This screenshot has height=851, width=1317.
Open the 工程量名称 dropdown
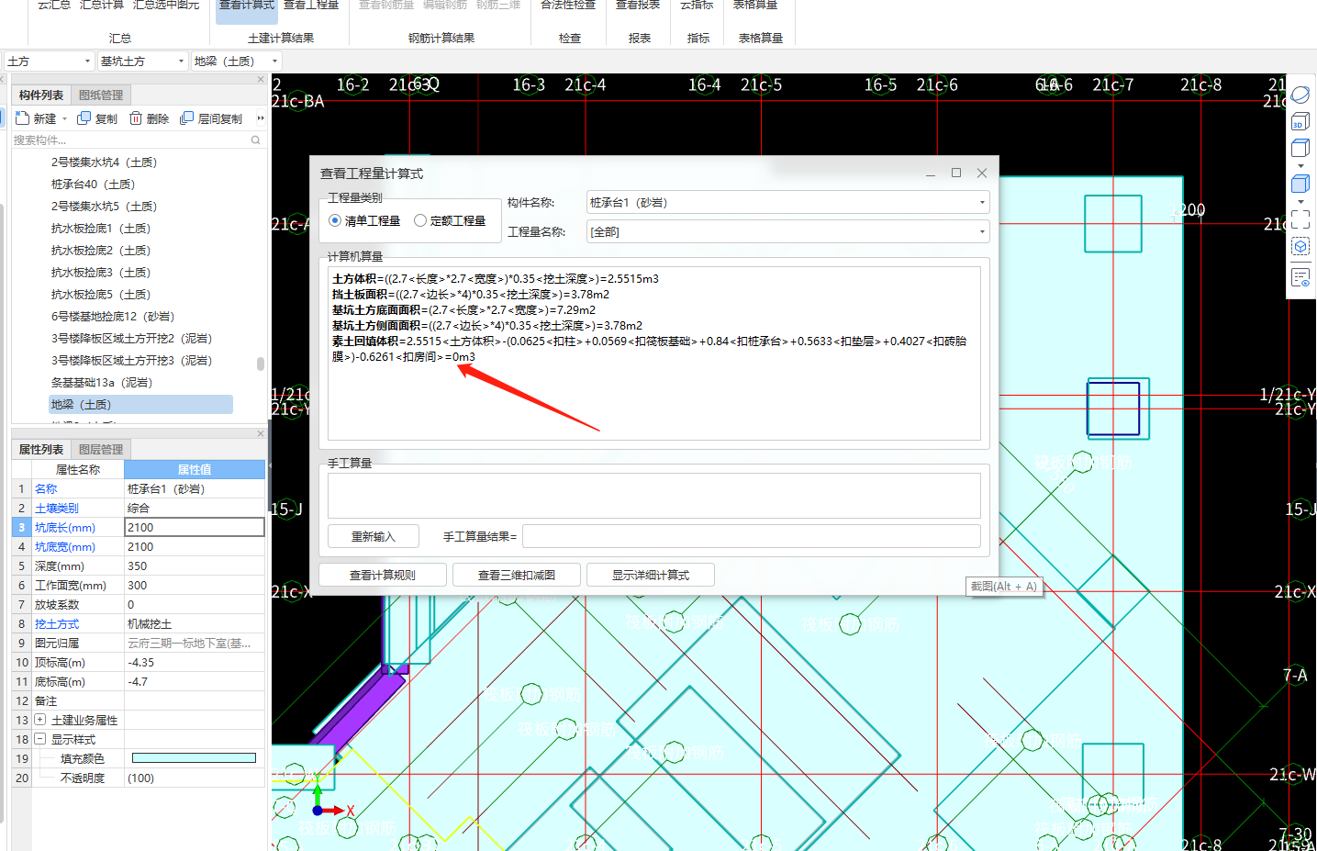982,232
